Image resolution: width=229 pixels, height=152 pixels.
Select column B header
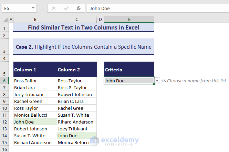point(35,20)
